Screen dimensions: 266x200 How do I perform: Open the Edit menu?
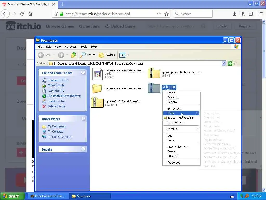(48, 47)
